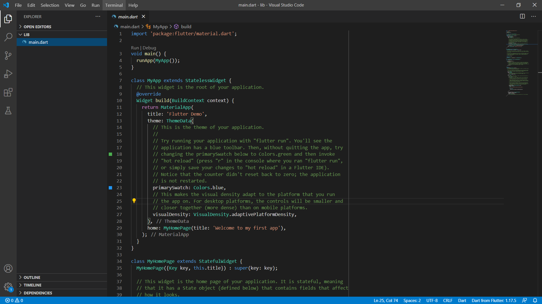Open the editor More Actions ellipsis
The width and height of the screenshot is (542, 304).
534,16
